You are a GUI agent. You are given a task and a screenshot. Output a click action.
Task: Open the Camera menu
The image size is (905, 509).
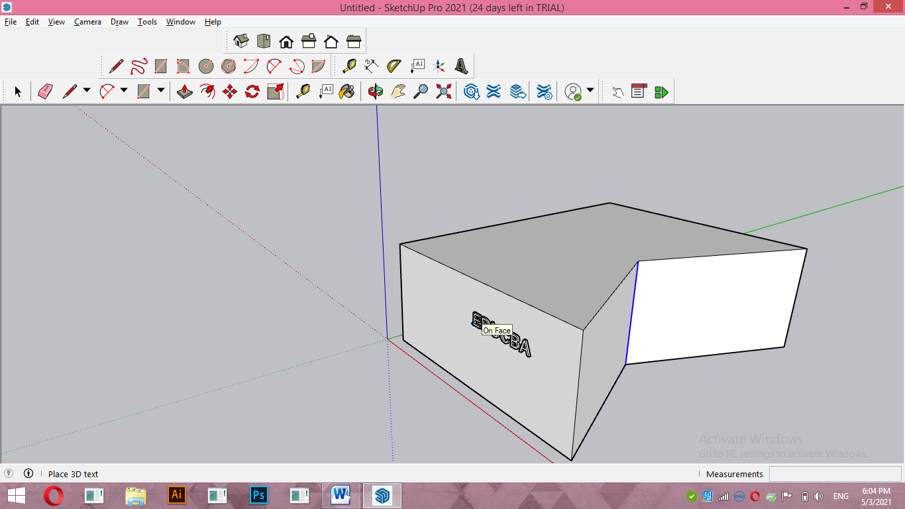87,22
